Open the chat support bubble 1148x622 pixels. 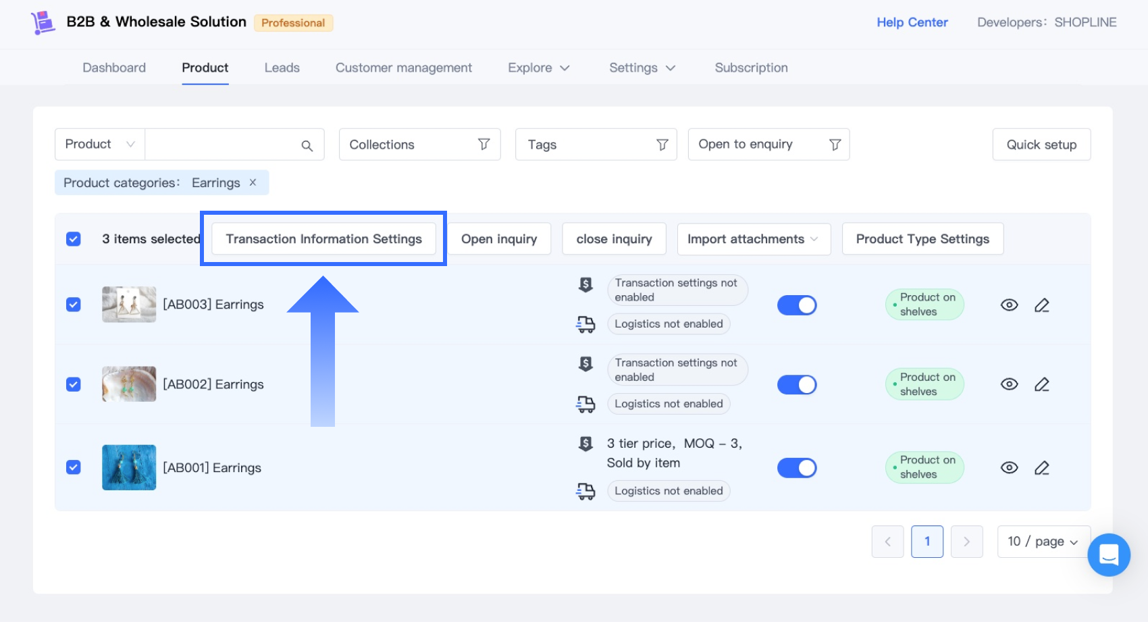[1108, 554]
